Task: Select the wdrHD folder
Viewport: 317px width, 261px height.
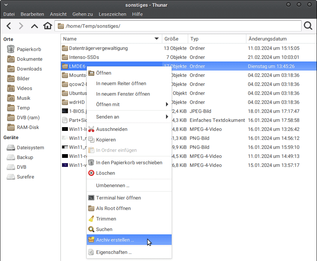Action: [x=77, y=102]
